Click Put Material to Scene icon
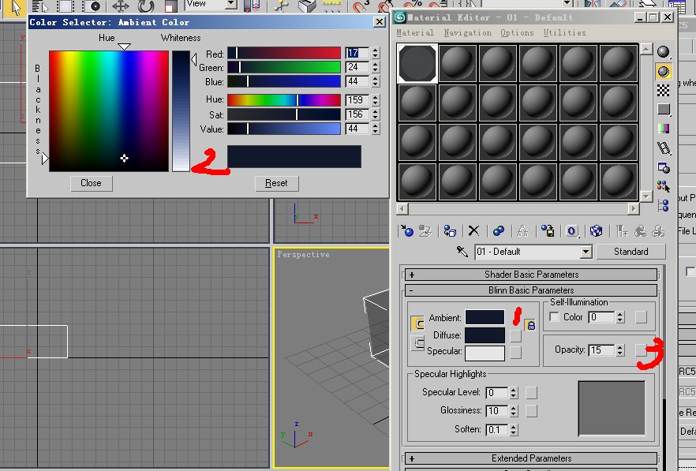Viewport: 696px width, 471px height. click(425, 230)
